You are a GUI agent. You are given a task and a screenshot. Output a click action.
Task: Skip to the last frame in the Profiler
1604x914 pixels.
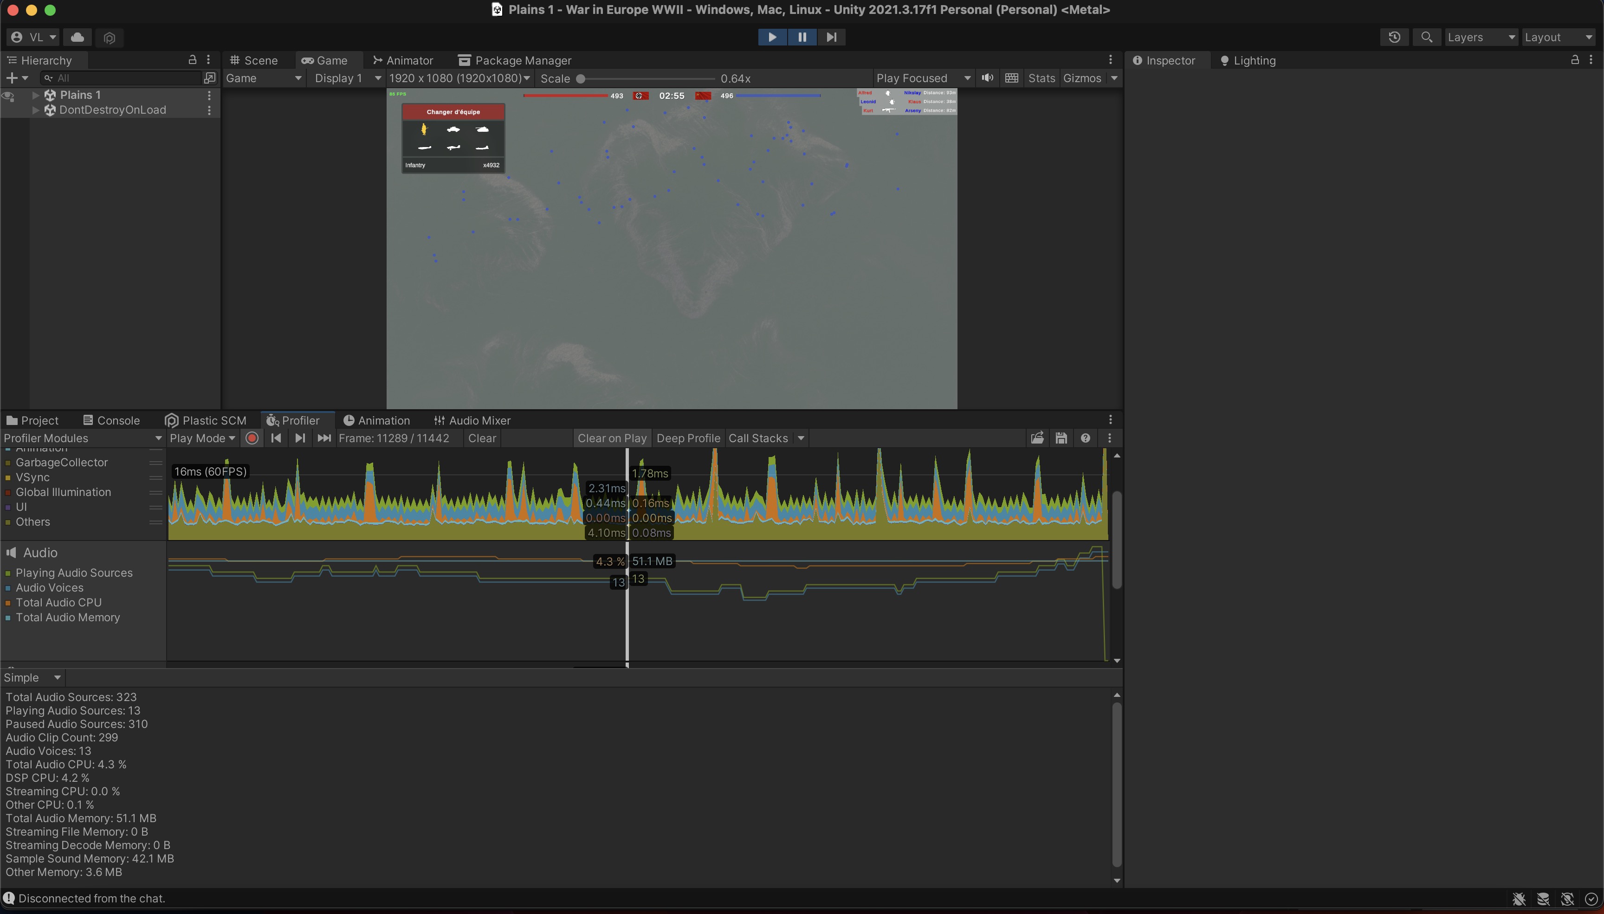(x=323, y=438)
